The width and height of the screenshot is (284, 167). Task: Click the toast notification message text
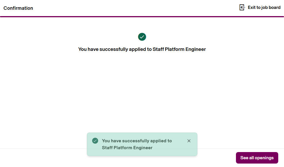point(137,144)
